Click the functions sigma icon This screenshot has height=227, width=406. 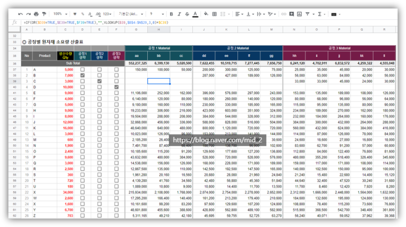point(320,14)
